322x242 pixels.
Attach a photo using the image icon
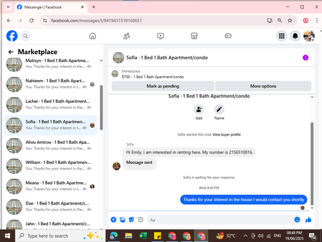122,219
